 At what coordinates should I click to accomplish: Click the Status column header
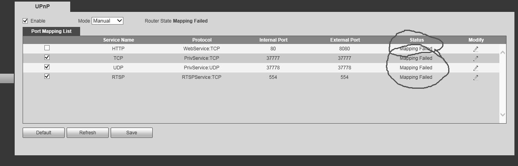pyautogui.click(x=416, y=40)
